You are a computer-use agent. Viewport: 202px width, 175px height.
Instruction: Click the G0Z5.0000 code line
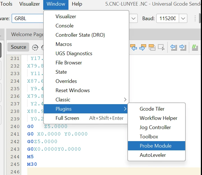point(42,141)
